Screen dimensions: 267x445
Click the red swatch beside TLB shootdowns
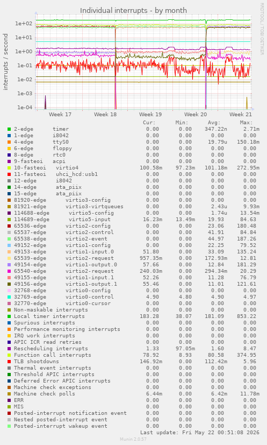click(9, 362)
